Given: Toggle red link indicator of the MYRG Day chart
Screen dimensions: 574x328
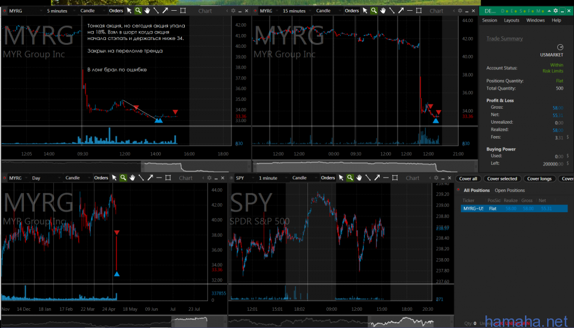Looking at the screenshot, I should point(5,178).
